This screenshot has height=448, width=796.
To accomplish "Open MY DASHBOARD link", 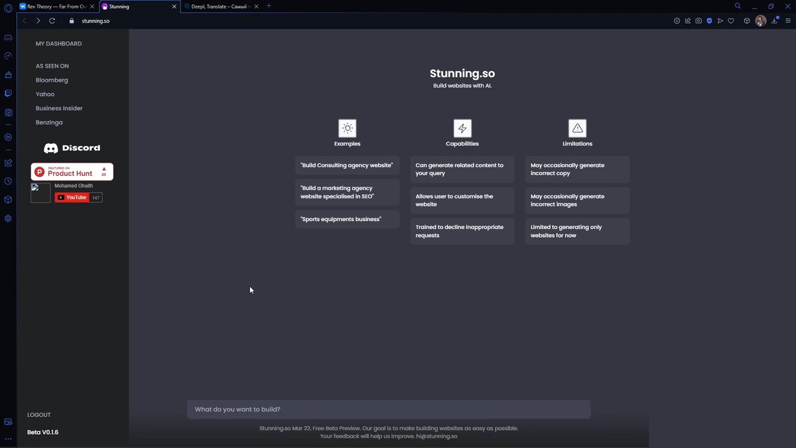I will pos(59,44).
